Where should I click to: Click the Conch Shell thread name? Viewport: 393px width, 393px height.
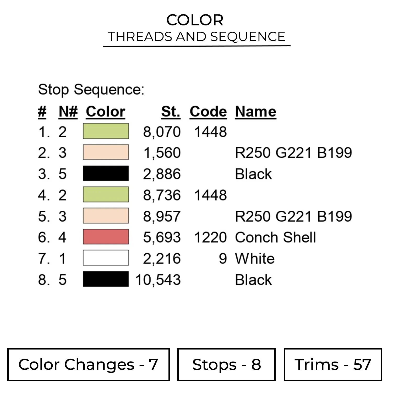[x=275, y=237]
